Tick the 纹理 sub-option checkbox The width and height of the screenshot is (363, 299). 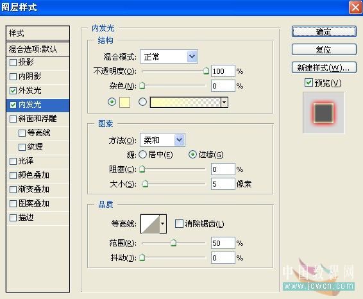click(22, 147)
